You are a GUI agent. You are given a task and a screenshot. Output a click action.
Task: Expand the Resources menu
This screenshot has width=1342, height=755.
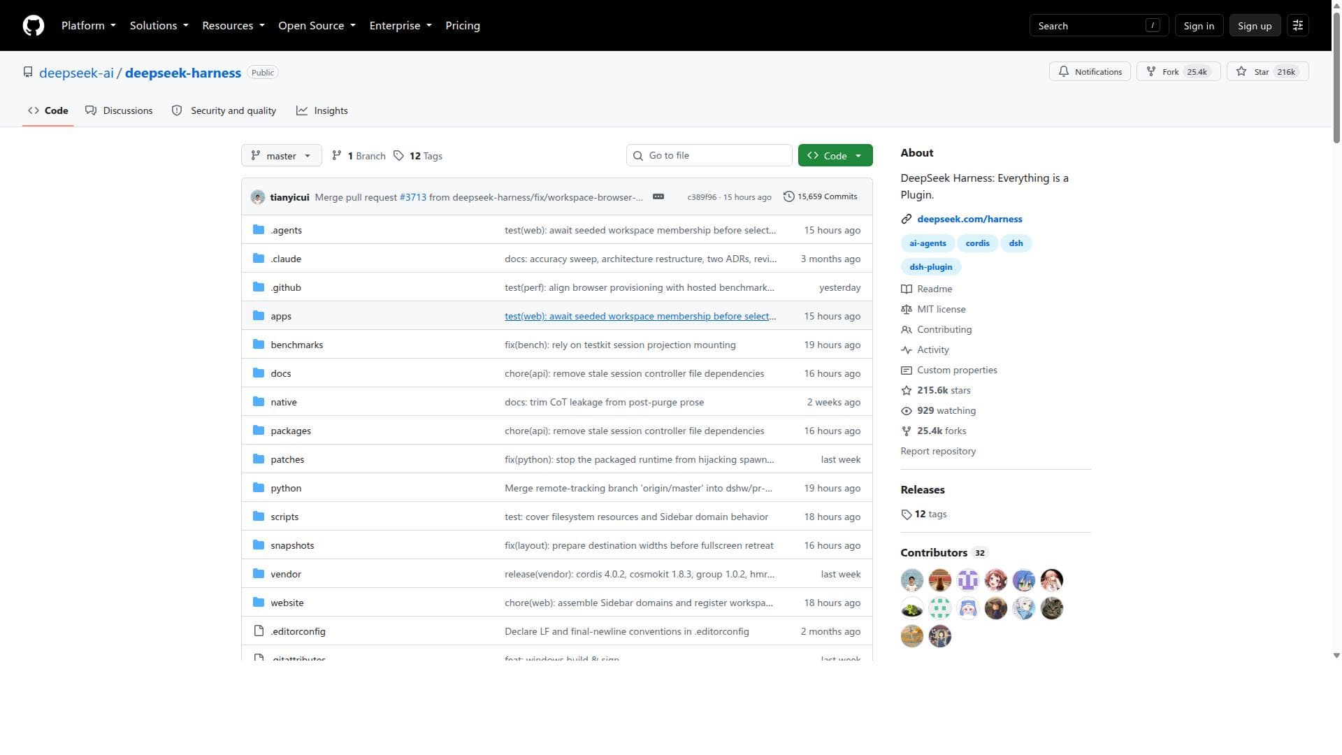click(233, 26)
